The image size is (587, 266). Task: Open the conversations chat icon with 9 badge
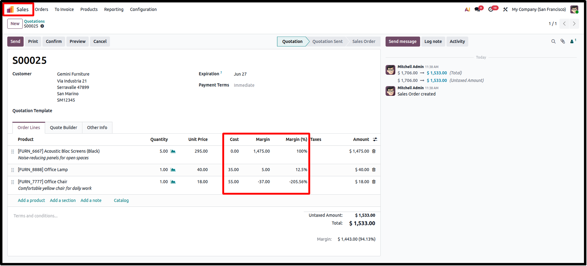[x=477, y=9]
